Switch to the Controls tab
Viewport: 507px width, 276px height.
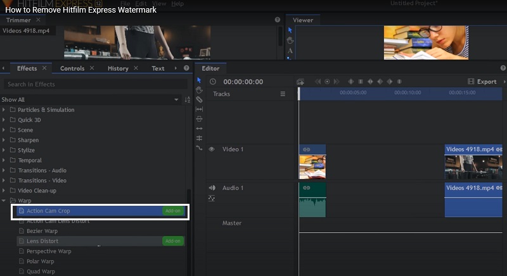pyautogui.click(x=72, y=68)
